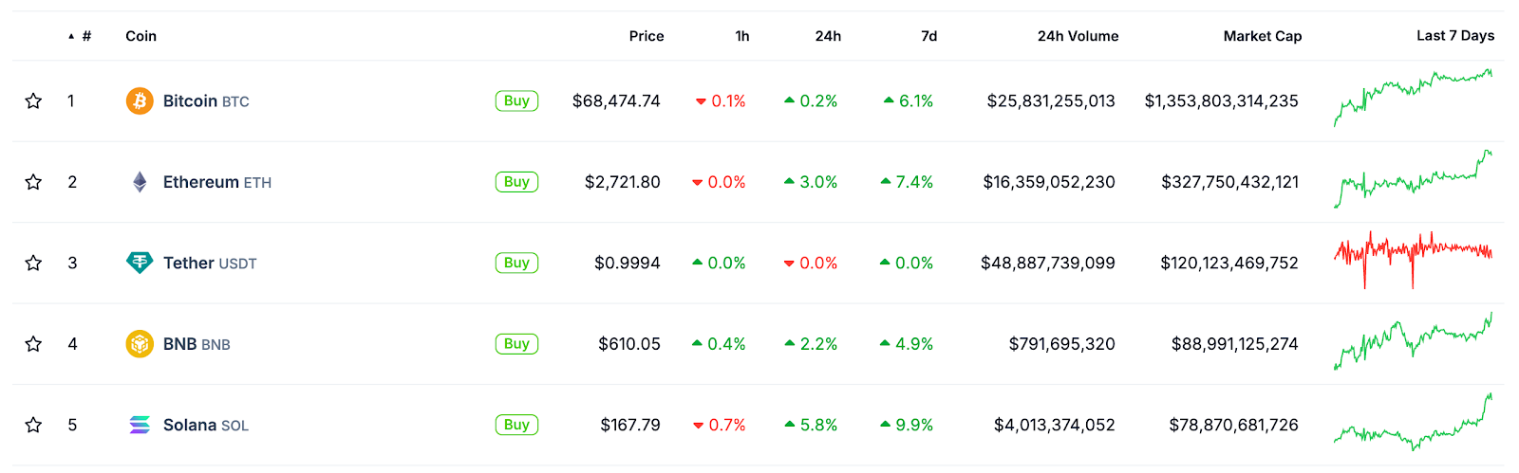Sort table by 24h Volume header
The width and height of the screenshot is (1519, 473).
point(1078,36)
